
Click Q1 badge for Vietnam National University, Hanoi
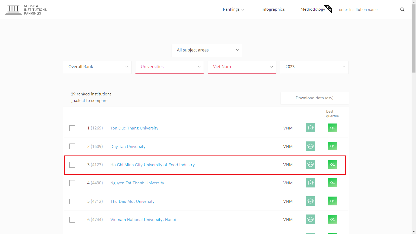pyautogui.click(x=333, y=219)
